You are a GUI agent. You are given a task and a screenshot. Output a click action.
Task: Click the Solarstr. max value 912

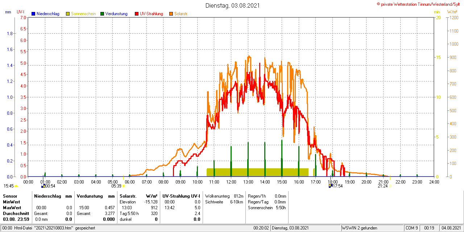154,207
